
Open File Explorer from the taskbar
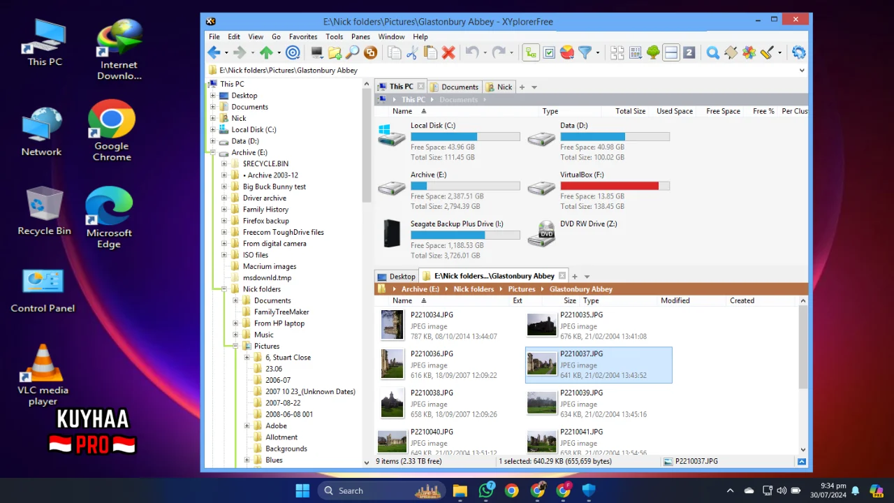click(x=460, y=490)
